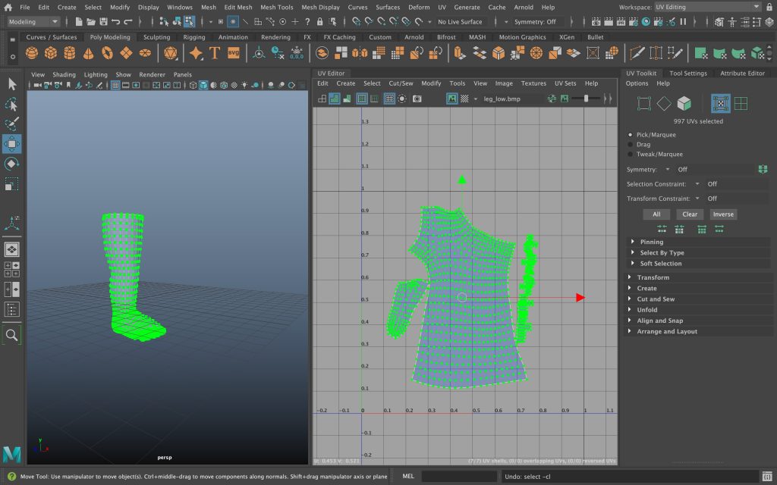777x485 pixels.
Task: Click the All selection button
Action: pos(656,214)
